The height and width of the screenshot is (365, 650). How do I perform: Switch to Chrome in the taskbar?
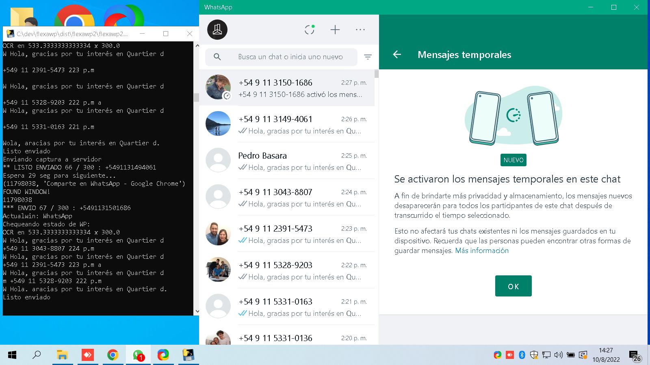113,355
